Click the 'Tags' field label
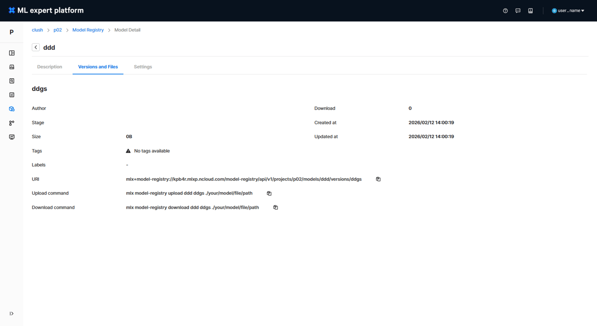597x326 pixels. point(37,151)
